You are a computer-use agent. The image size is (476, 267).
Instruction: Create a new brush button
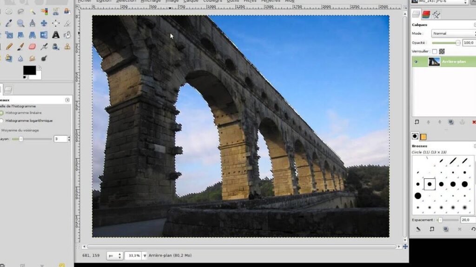[x=432, y=229]
